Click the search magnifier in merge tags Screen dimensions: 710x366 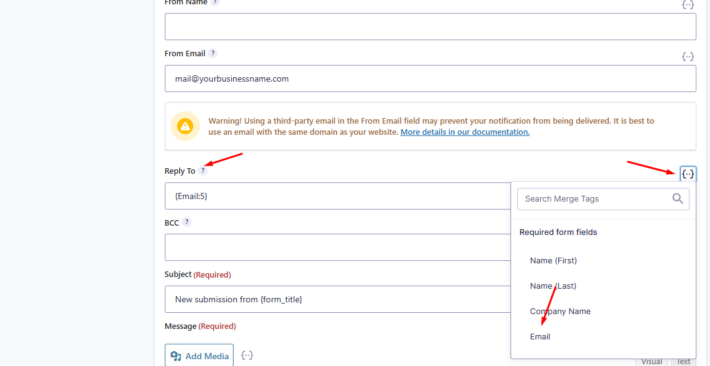(x=677, y=198)
